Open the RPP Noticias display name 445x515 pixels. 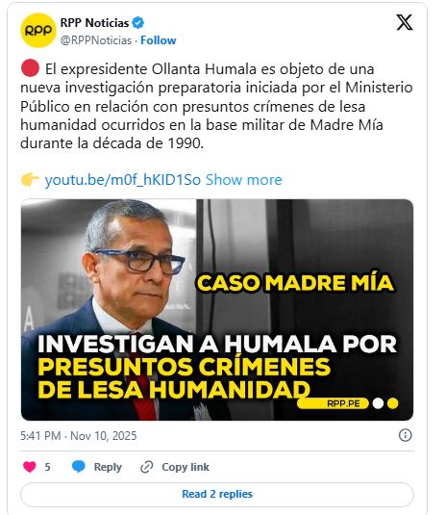pyautogui.click(x=94, y=23)
